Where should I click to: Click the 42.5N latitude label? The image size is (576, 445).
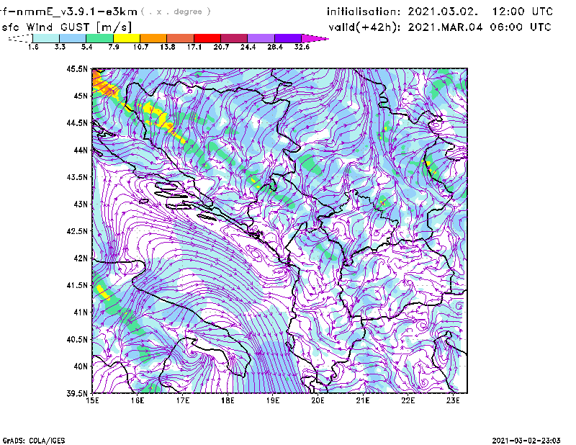(77, 231)
